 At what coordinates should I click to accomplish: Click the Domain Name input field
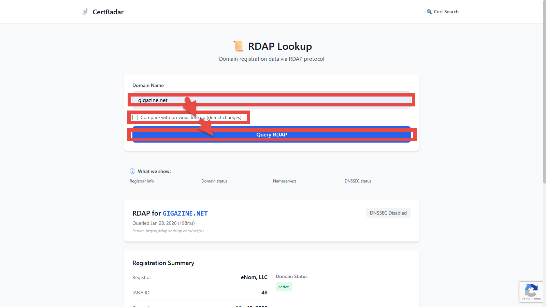271,100
